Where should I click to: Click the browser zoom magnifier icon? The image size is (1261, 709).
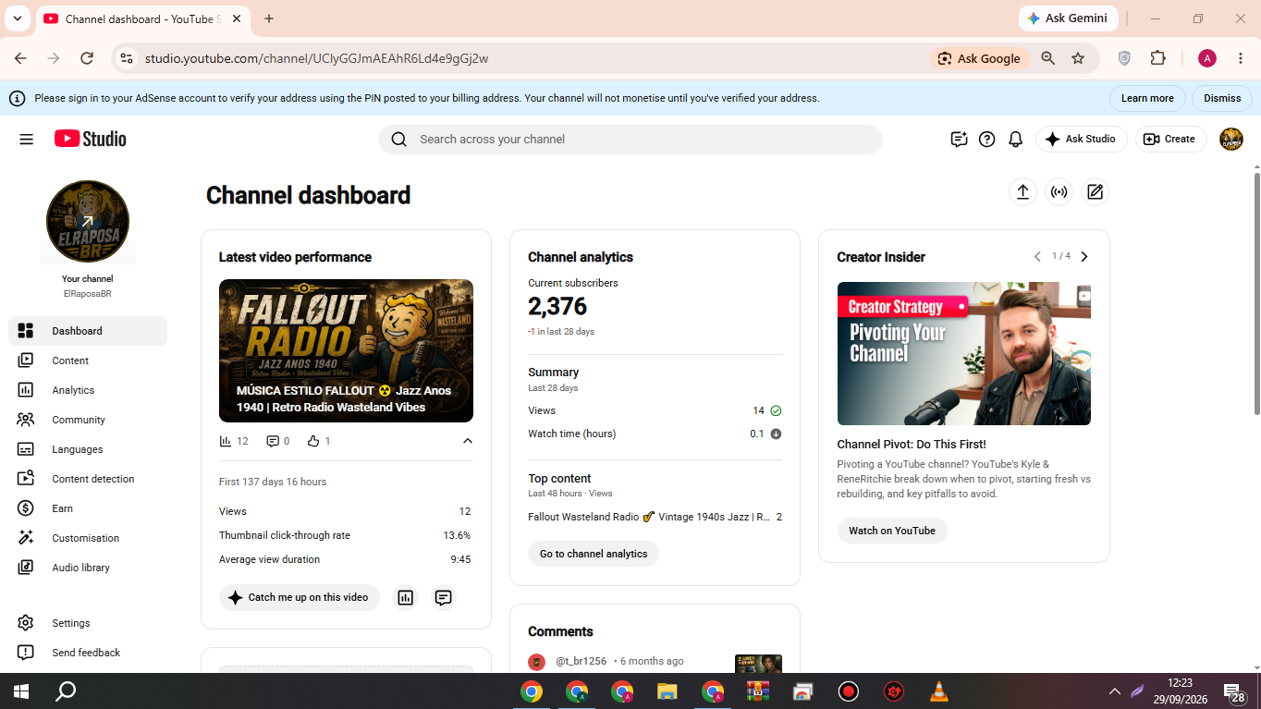coord(1048,58)
